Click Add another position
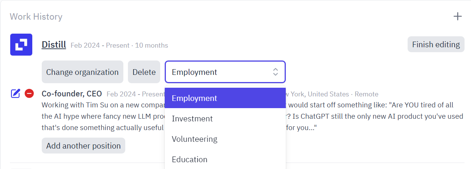 click(x=83, y=146)
